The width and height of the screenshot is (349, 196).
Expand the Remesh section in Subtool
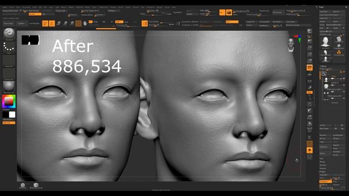coord(323,168)
